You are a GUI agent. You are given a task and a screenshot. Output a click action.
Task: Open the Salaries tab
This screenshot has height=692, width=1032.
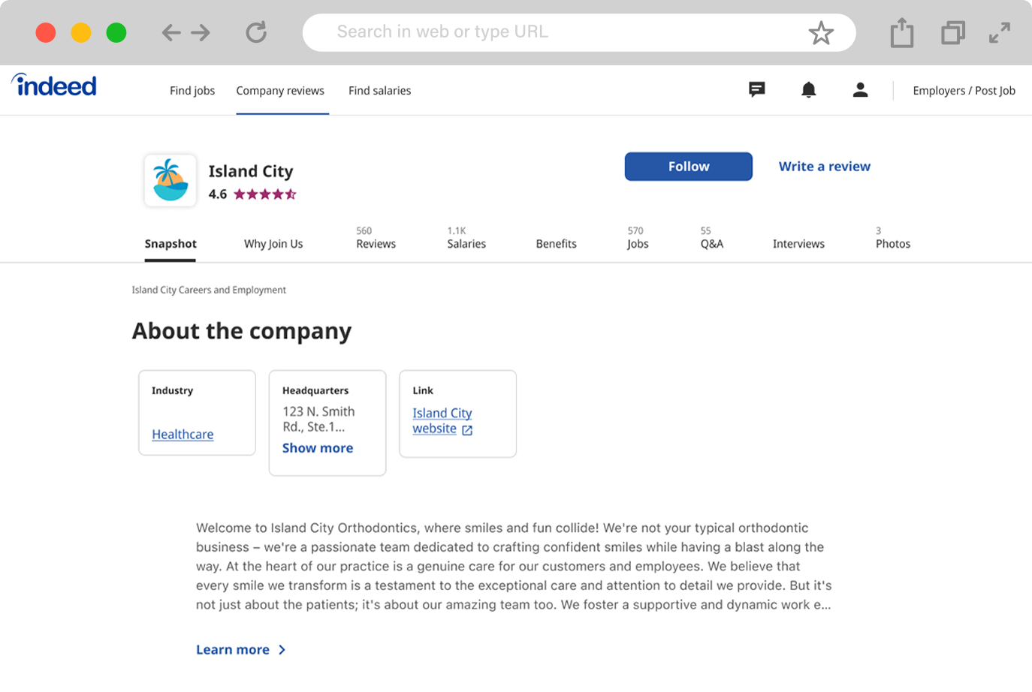(x=466, y=243)
